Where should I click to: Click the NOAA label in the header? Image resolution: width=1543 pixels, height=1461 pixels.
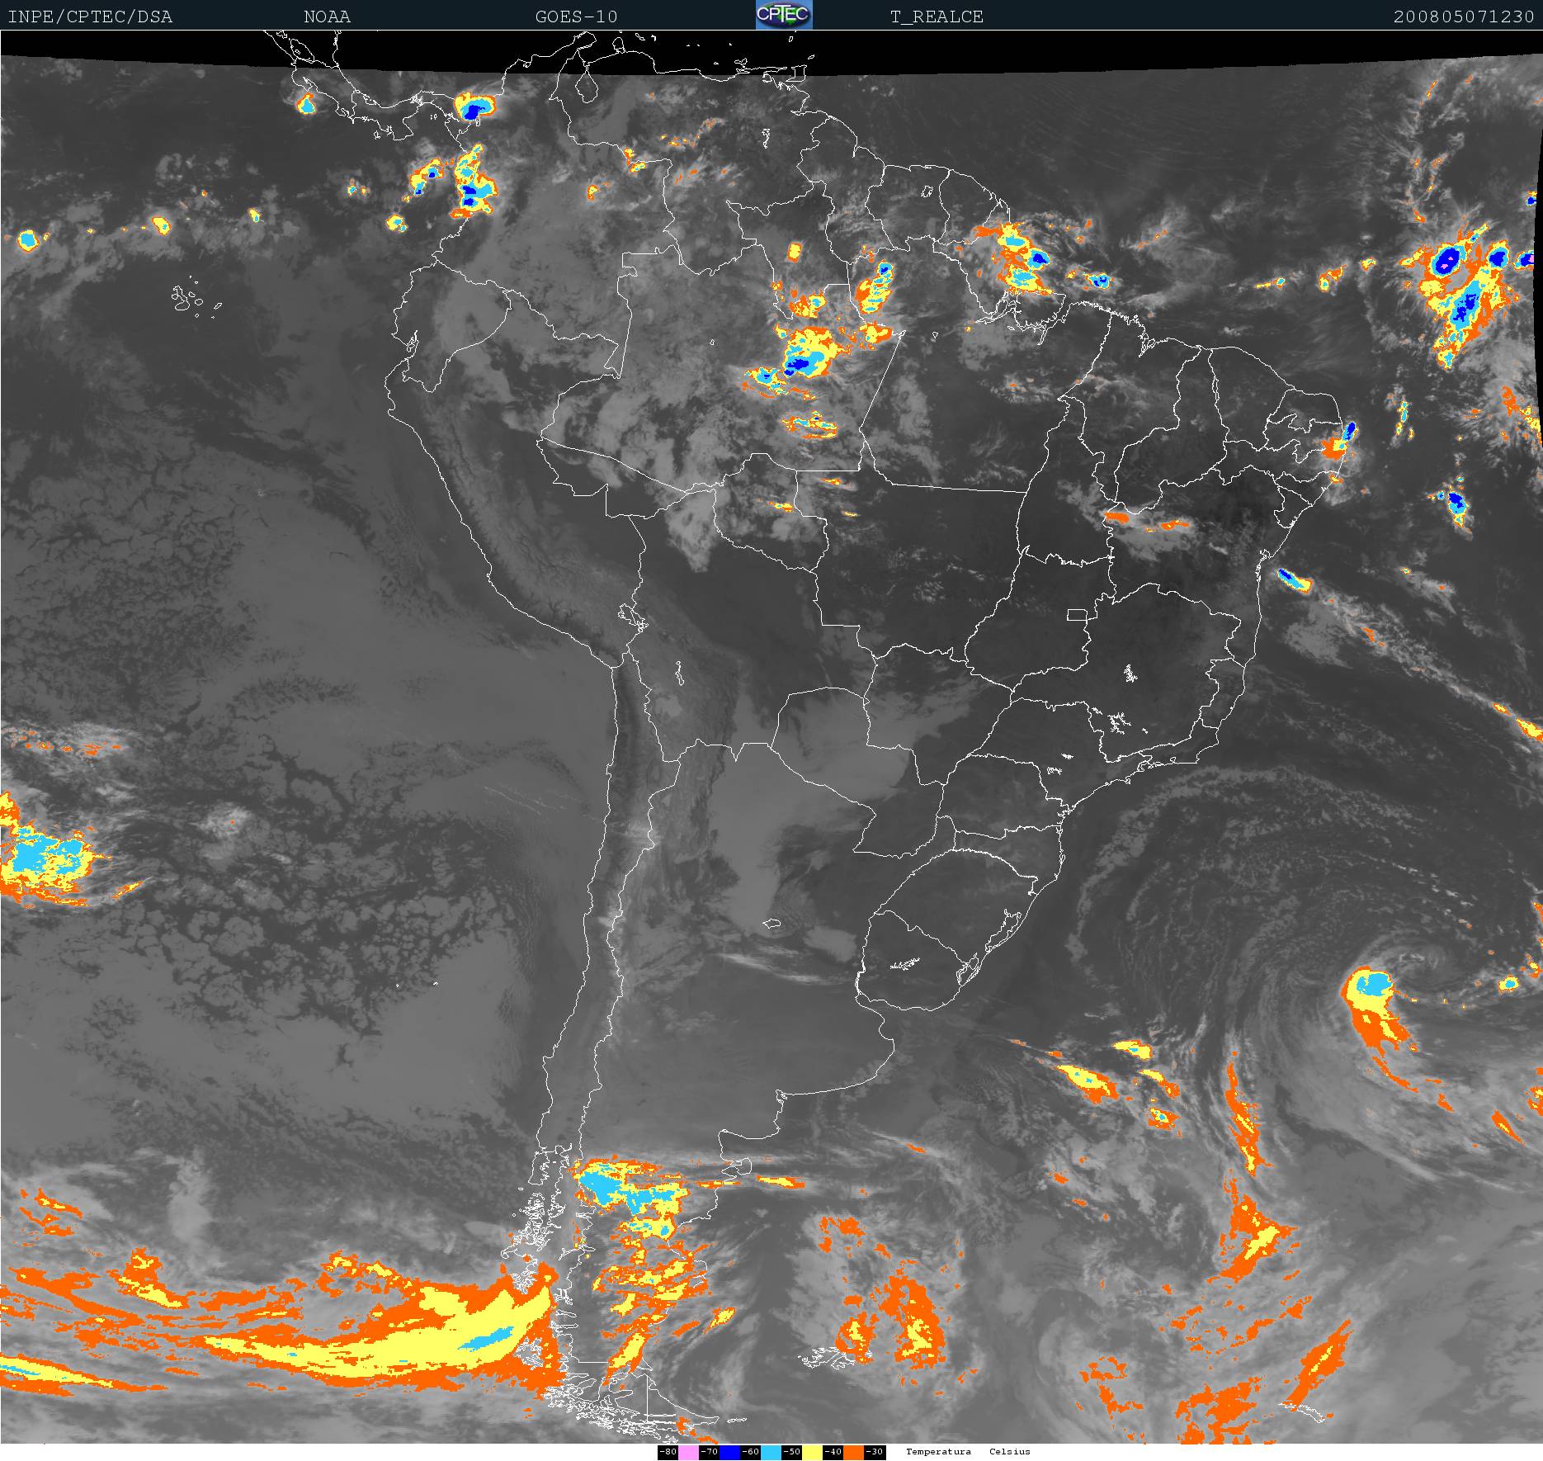(327, 17)
